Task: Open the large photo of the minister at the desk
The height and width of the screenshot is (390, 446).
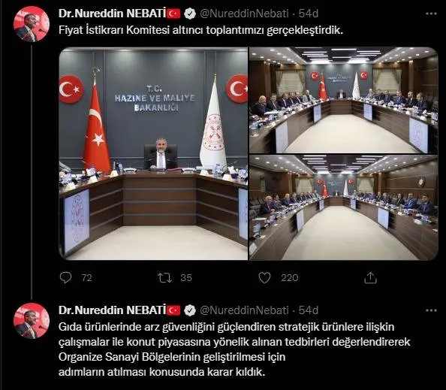Action: pos(153,154)
